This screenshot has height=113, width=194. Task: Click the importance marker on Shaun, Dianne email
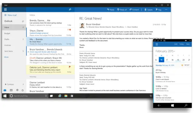(68, 30)
